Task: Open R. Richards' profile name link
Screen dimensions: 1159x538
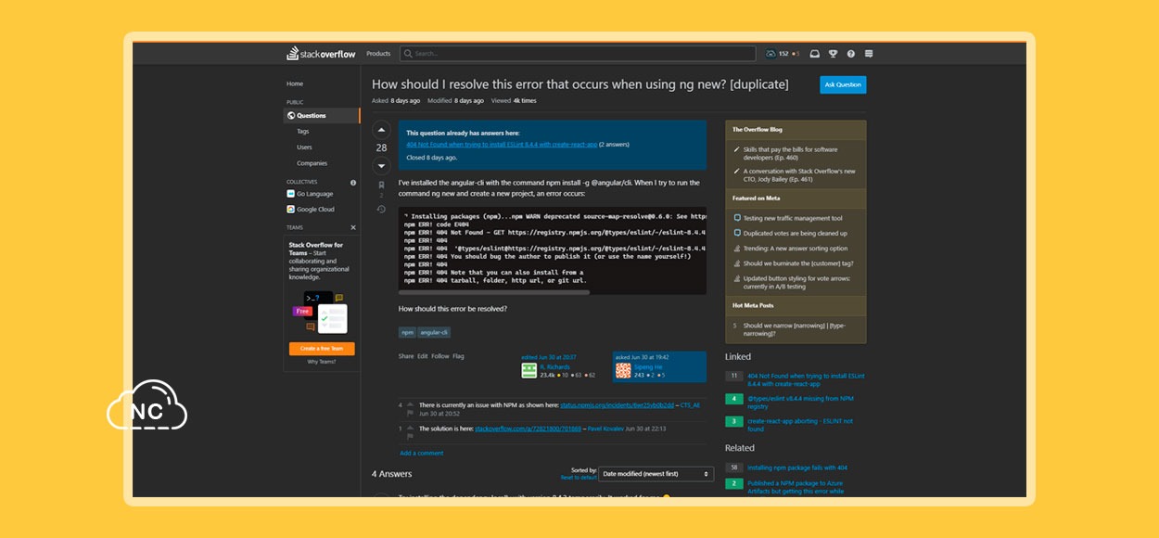Action: [x=555, y=366]
